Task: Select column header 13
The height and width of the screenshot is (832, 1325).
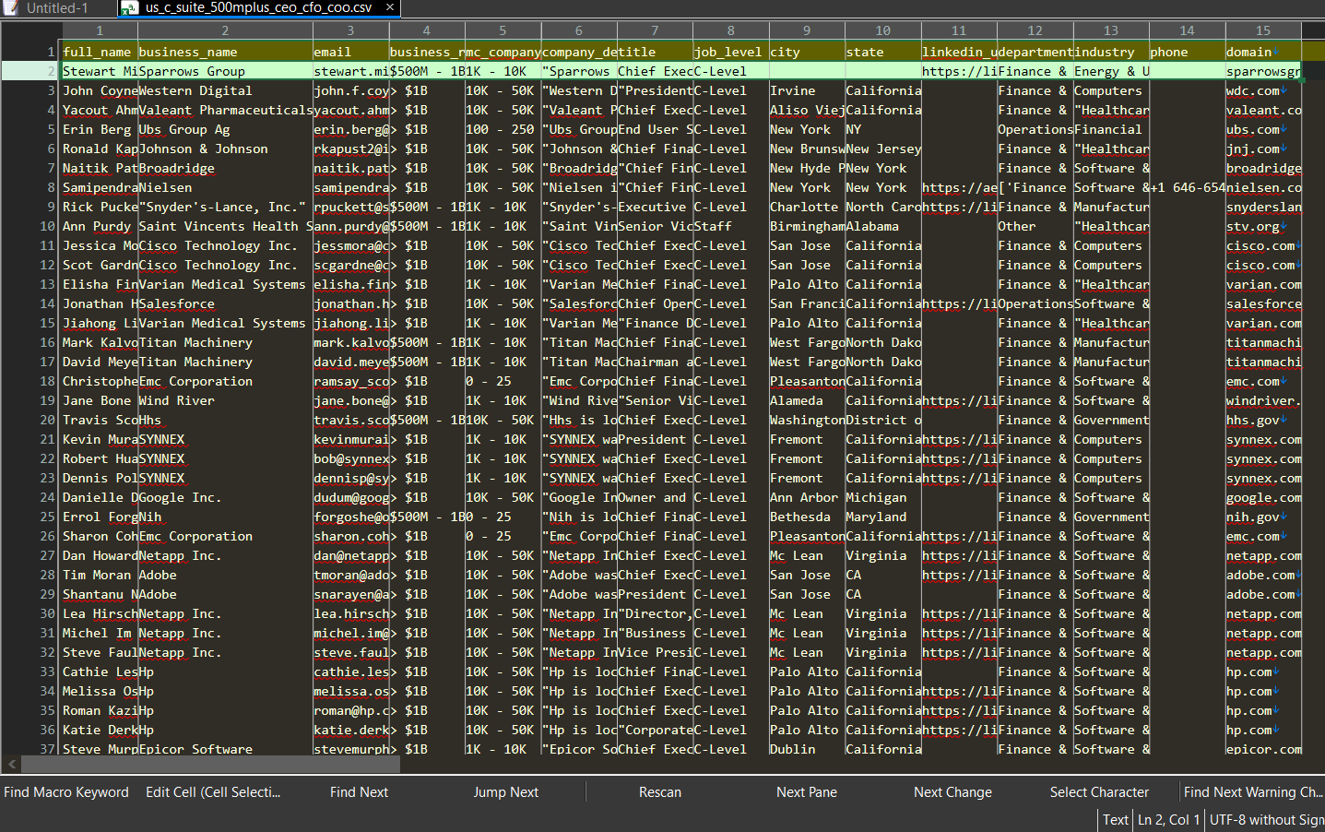Action: click(1111, 30)
